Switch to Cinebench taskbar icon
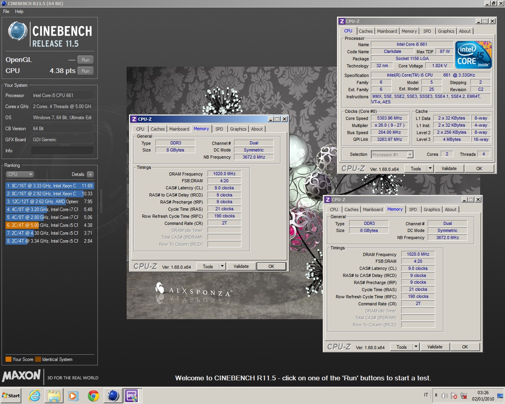The image size is (505, 404). click(113, 396)
